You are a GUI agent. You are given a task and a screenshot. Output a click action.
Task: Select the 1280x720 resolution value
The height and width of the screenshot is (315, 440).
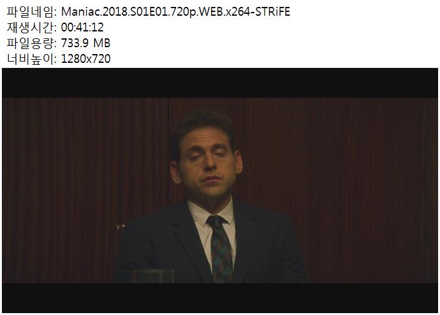click(85, 58)
